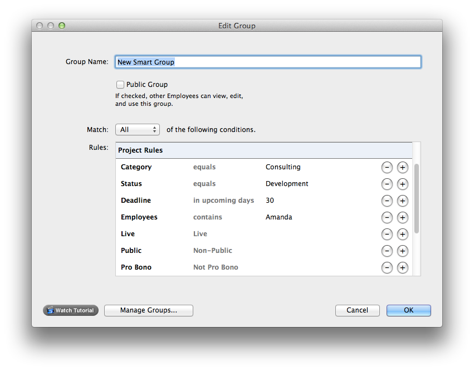Select the Employees rule field name

tap(139, 217)
